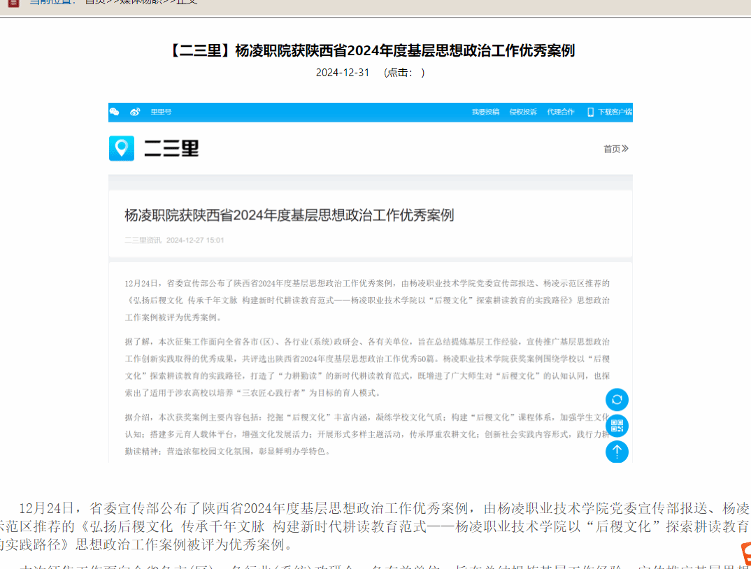
Task: Open the round QR code button
Action: click(x=617, y=425)
